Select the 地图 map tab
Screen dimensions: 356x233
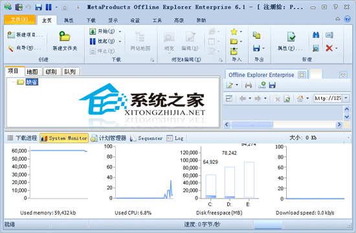pyautogui.click(x=34, y=72)
